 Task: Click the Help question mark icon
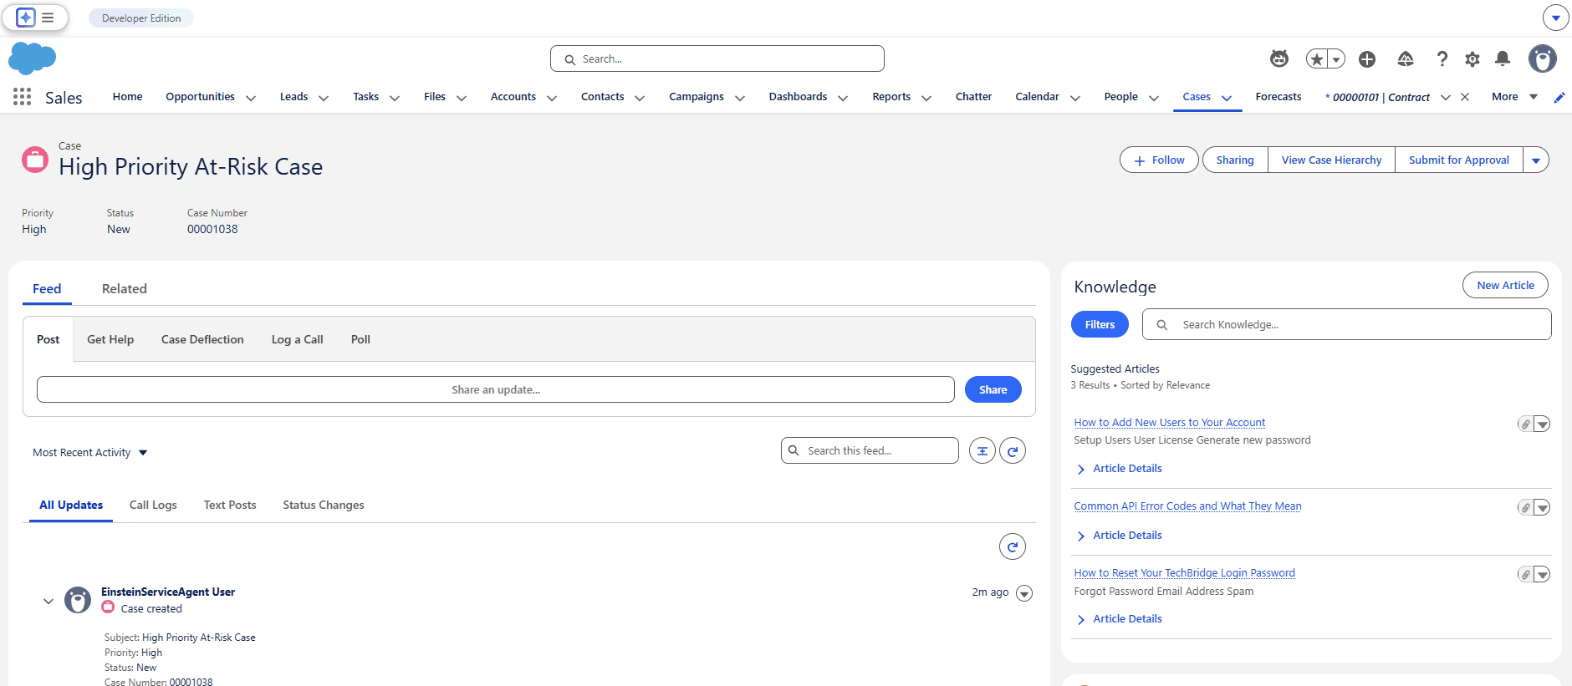coord(1442,58)
